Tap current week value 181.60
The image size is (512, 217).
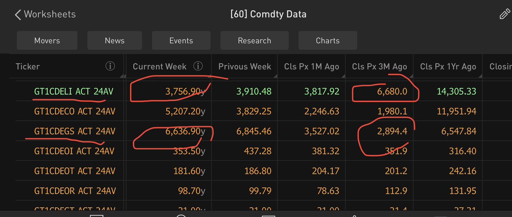(189, 171)
